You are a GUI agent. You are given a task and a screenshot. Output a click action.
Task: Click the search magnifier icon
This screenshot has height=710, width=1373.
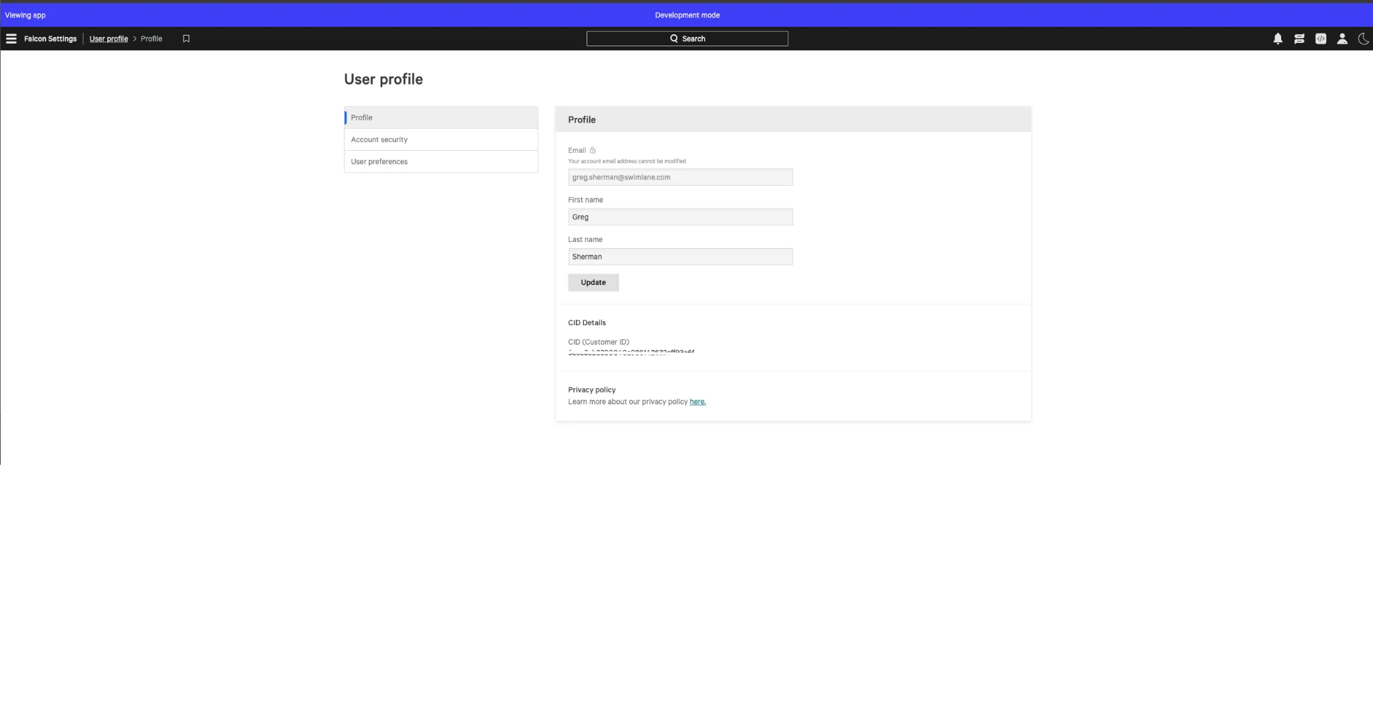point(674,39)
